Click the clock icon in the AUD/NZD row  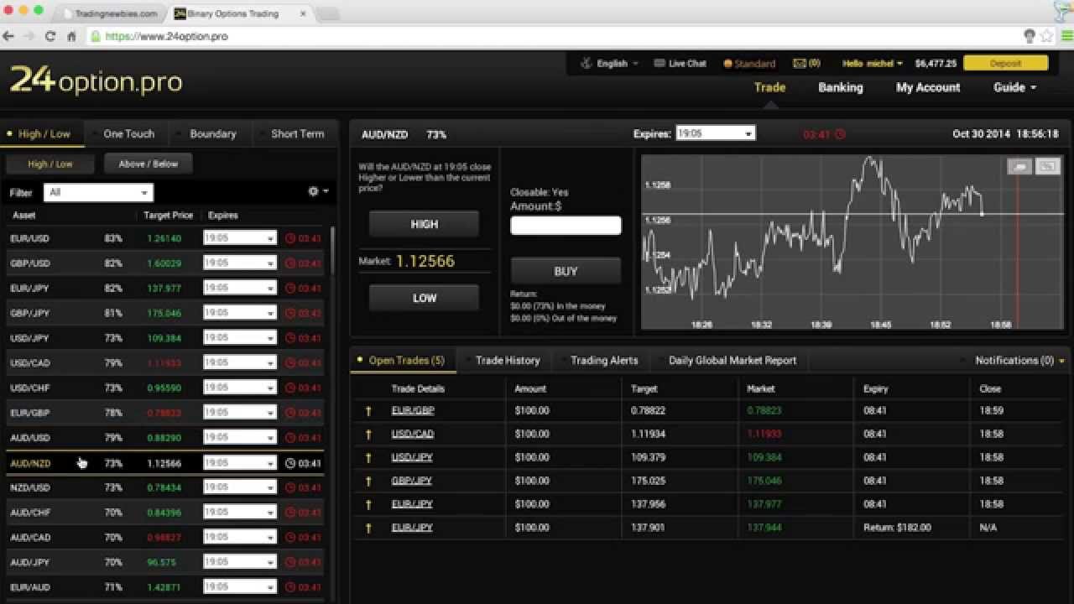point(290,463)
